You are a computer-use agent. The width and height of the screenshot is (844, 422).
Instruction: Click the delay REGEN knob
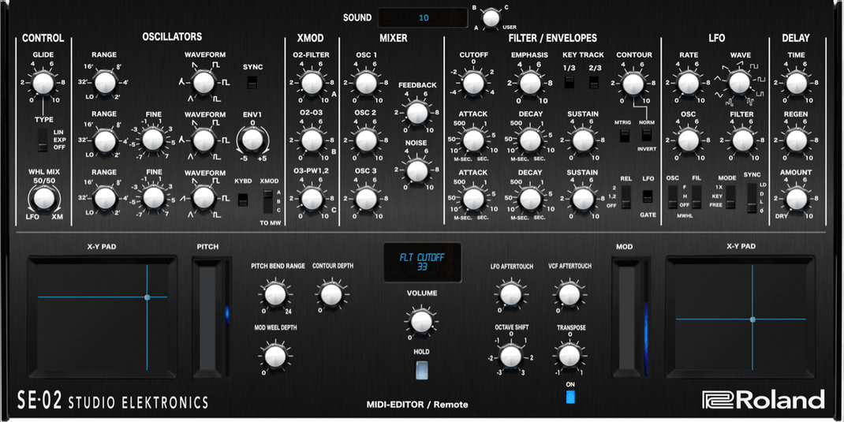(797, 140)
